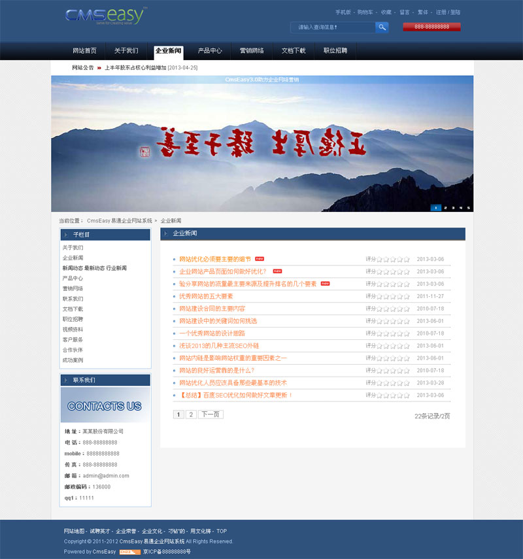Open the 产品中心 navigation menu
This screenshot has width=523, height=559.
[210, 50]
